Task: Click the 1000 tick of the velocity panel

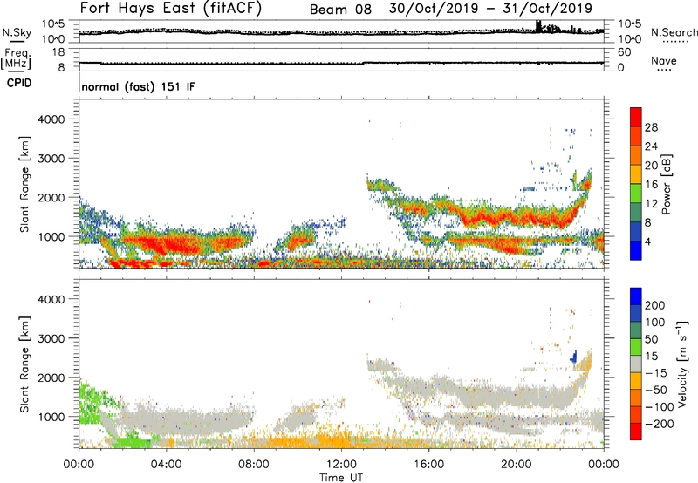Action: click(51, 417)
